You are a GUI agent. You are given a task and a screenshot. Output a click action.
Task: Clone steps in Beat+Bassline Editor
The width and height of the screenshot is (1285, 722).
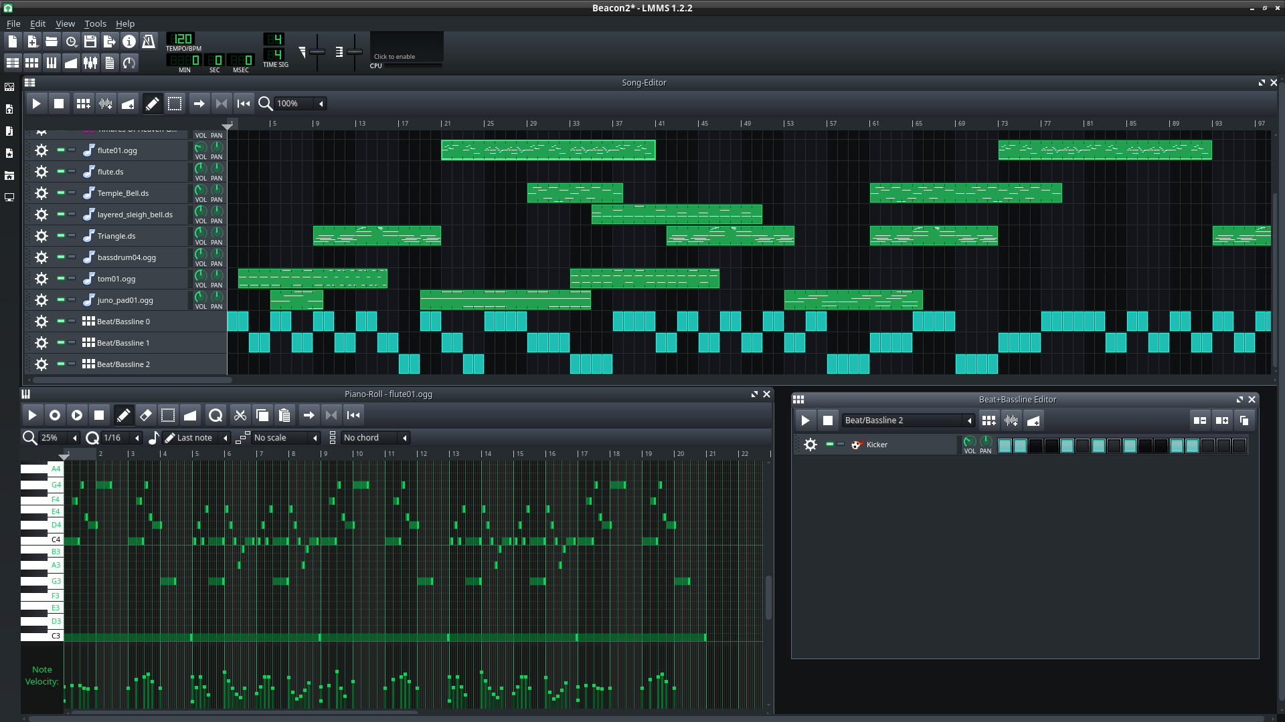pos(1244,420)
